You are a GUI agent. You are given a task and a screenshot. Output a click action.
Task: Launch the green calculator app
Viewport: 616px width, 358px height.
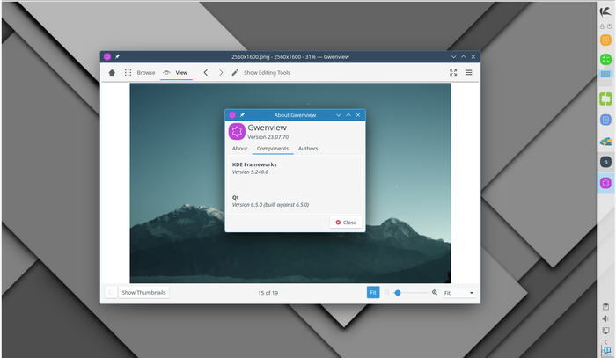[605, 60]
